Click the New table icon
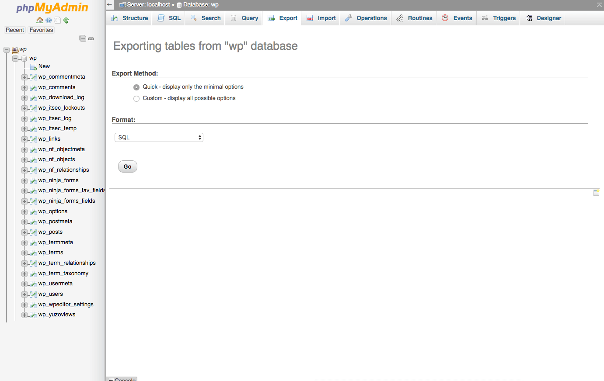The width and height of the screenshot is (604, 381). point(33,67)
